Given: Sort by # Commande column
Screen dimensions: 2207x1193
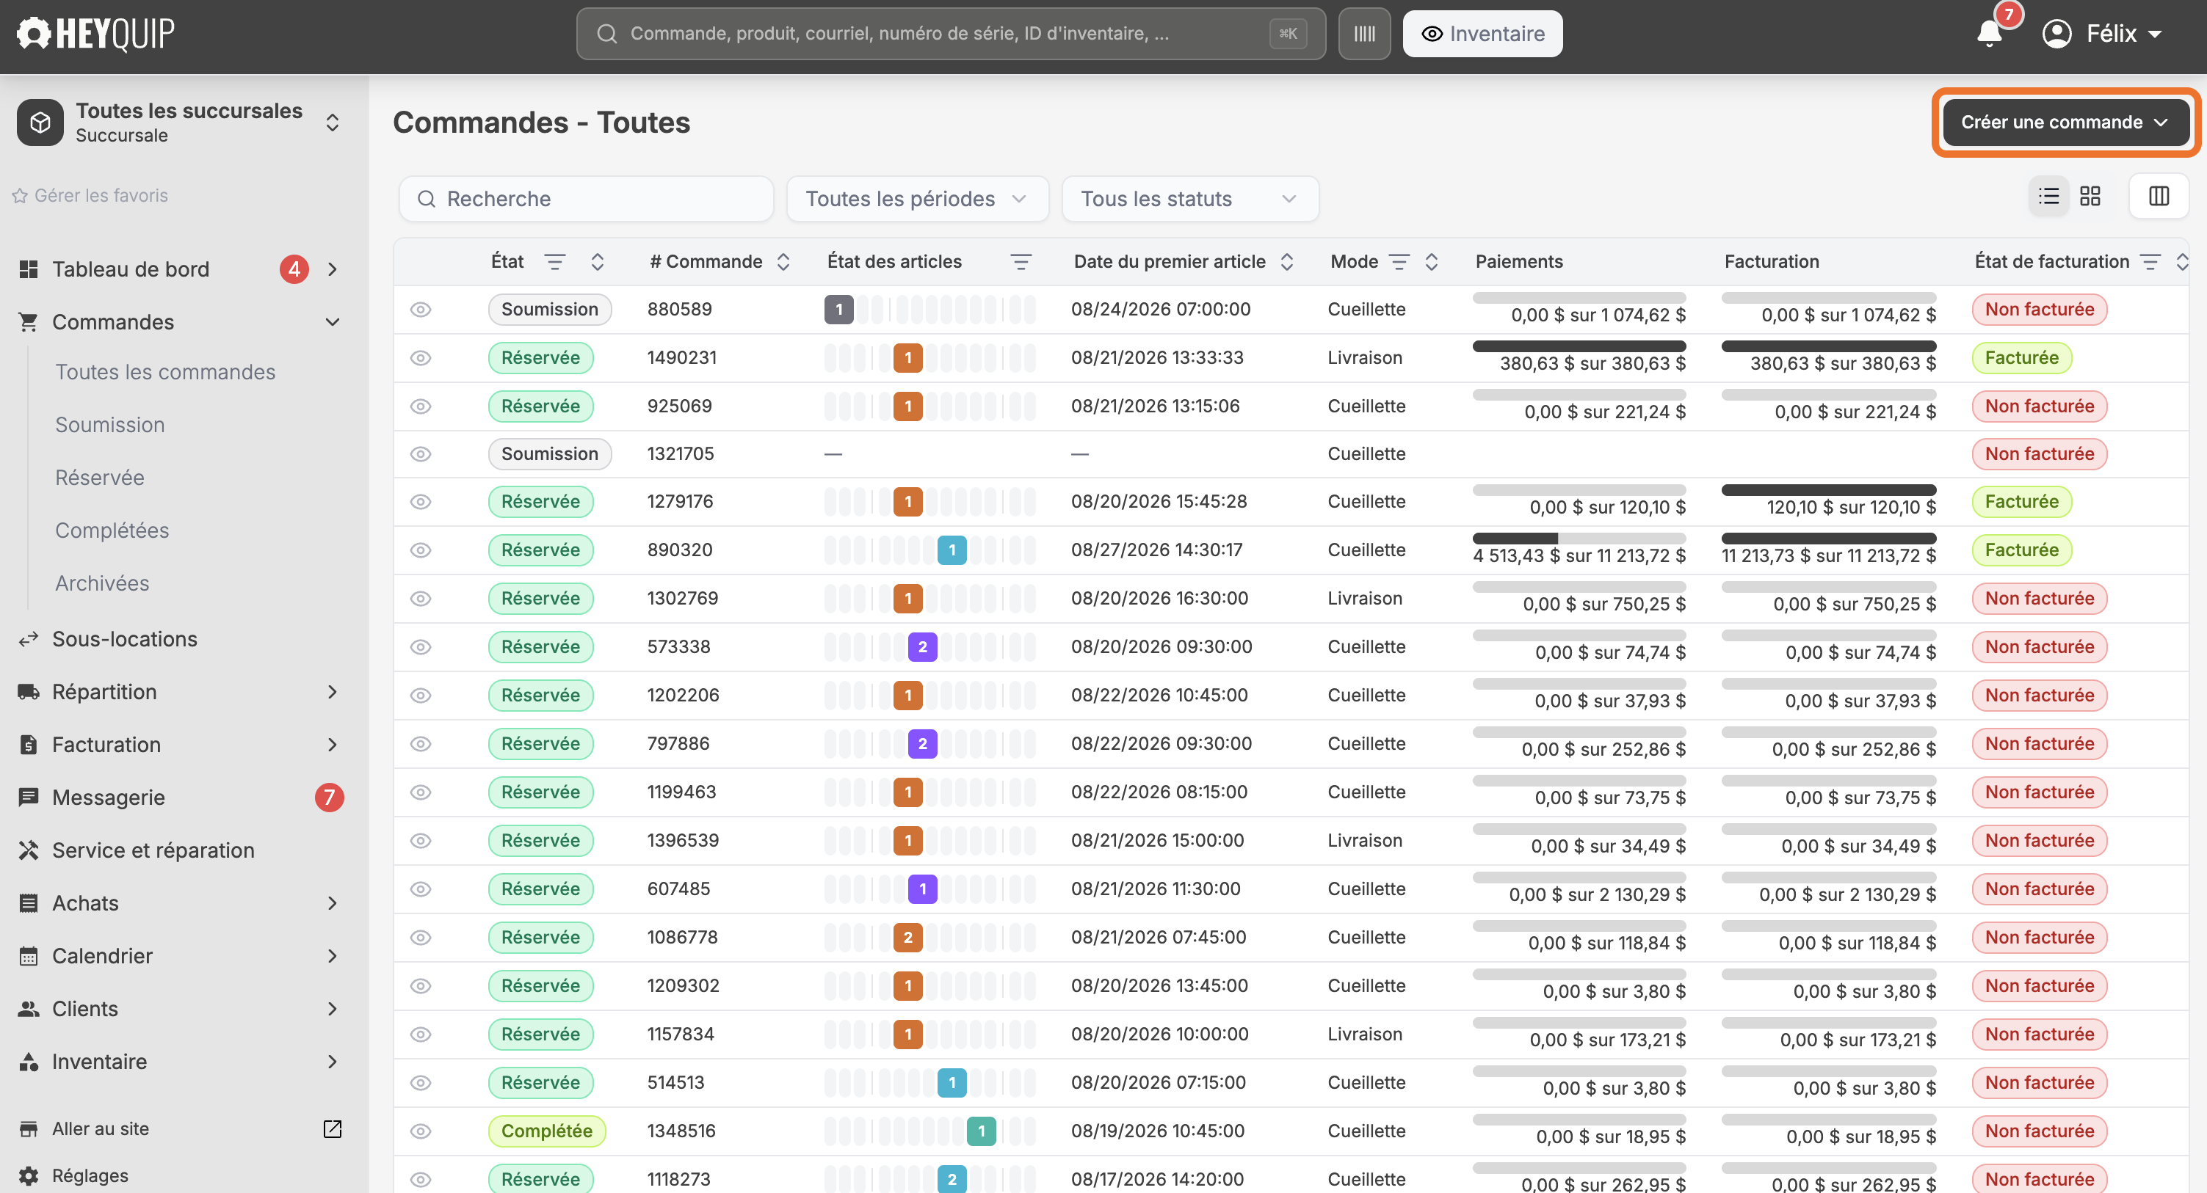Looking at the screenshot, I should click(x=783, y=262).
